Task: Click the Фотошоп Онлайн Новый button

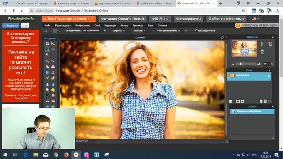Action: [x=122, y=19]
